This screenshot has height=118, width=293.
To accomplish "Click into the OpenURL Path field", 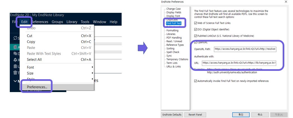I will coord(245,49).
